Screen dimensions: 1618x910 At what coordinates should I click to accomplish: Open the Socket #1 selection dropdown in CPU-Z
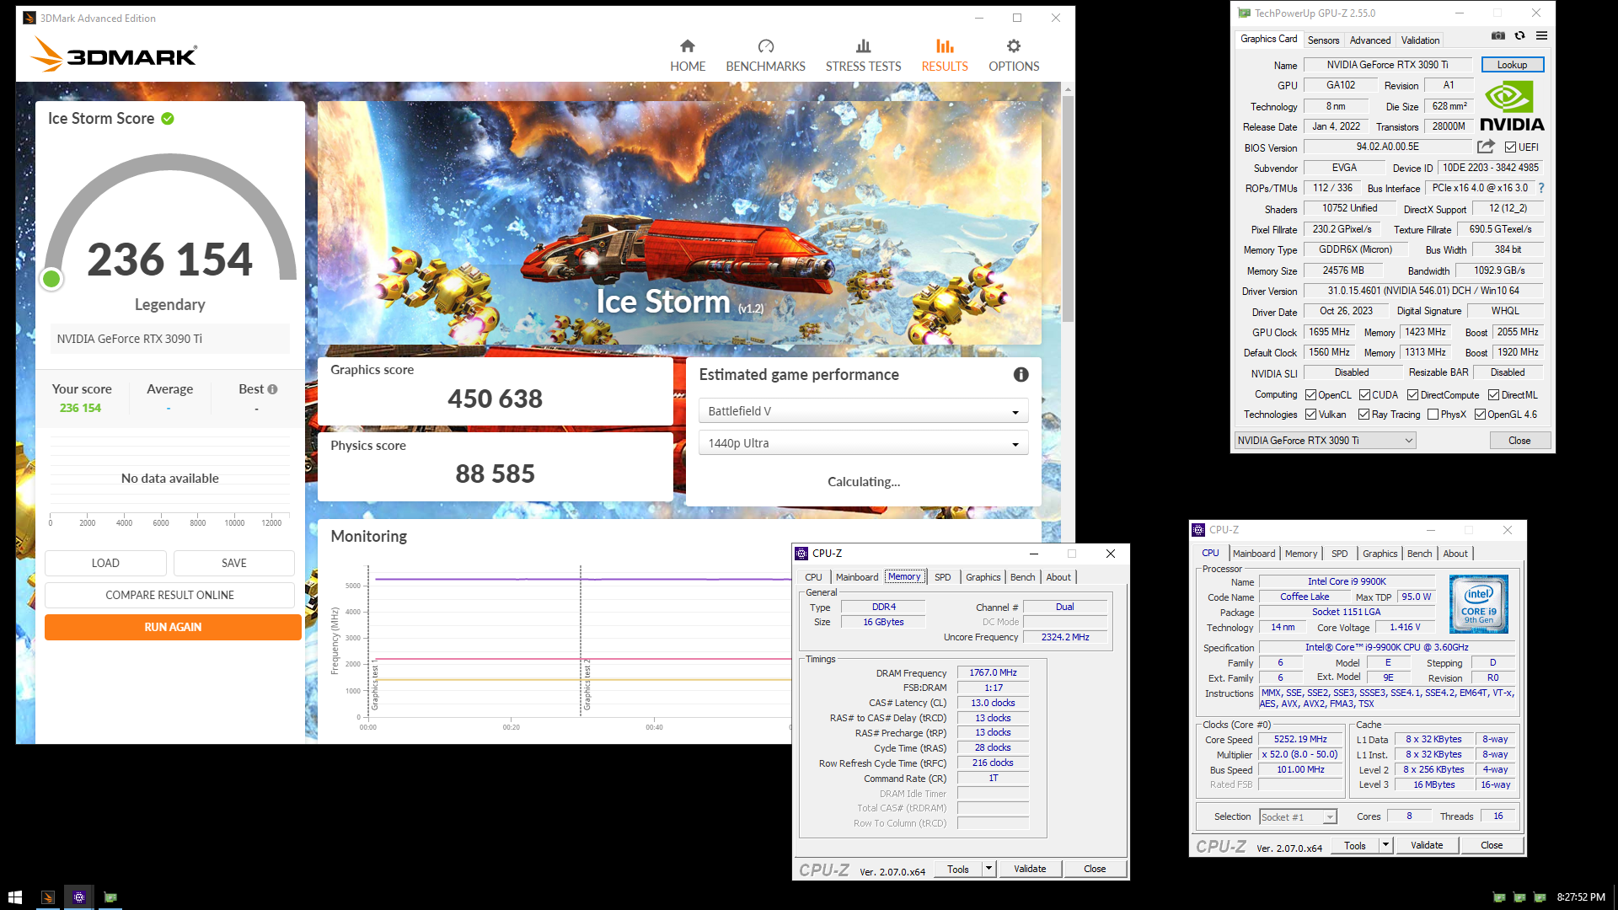pos(1298,817)
